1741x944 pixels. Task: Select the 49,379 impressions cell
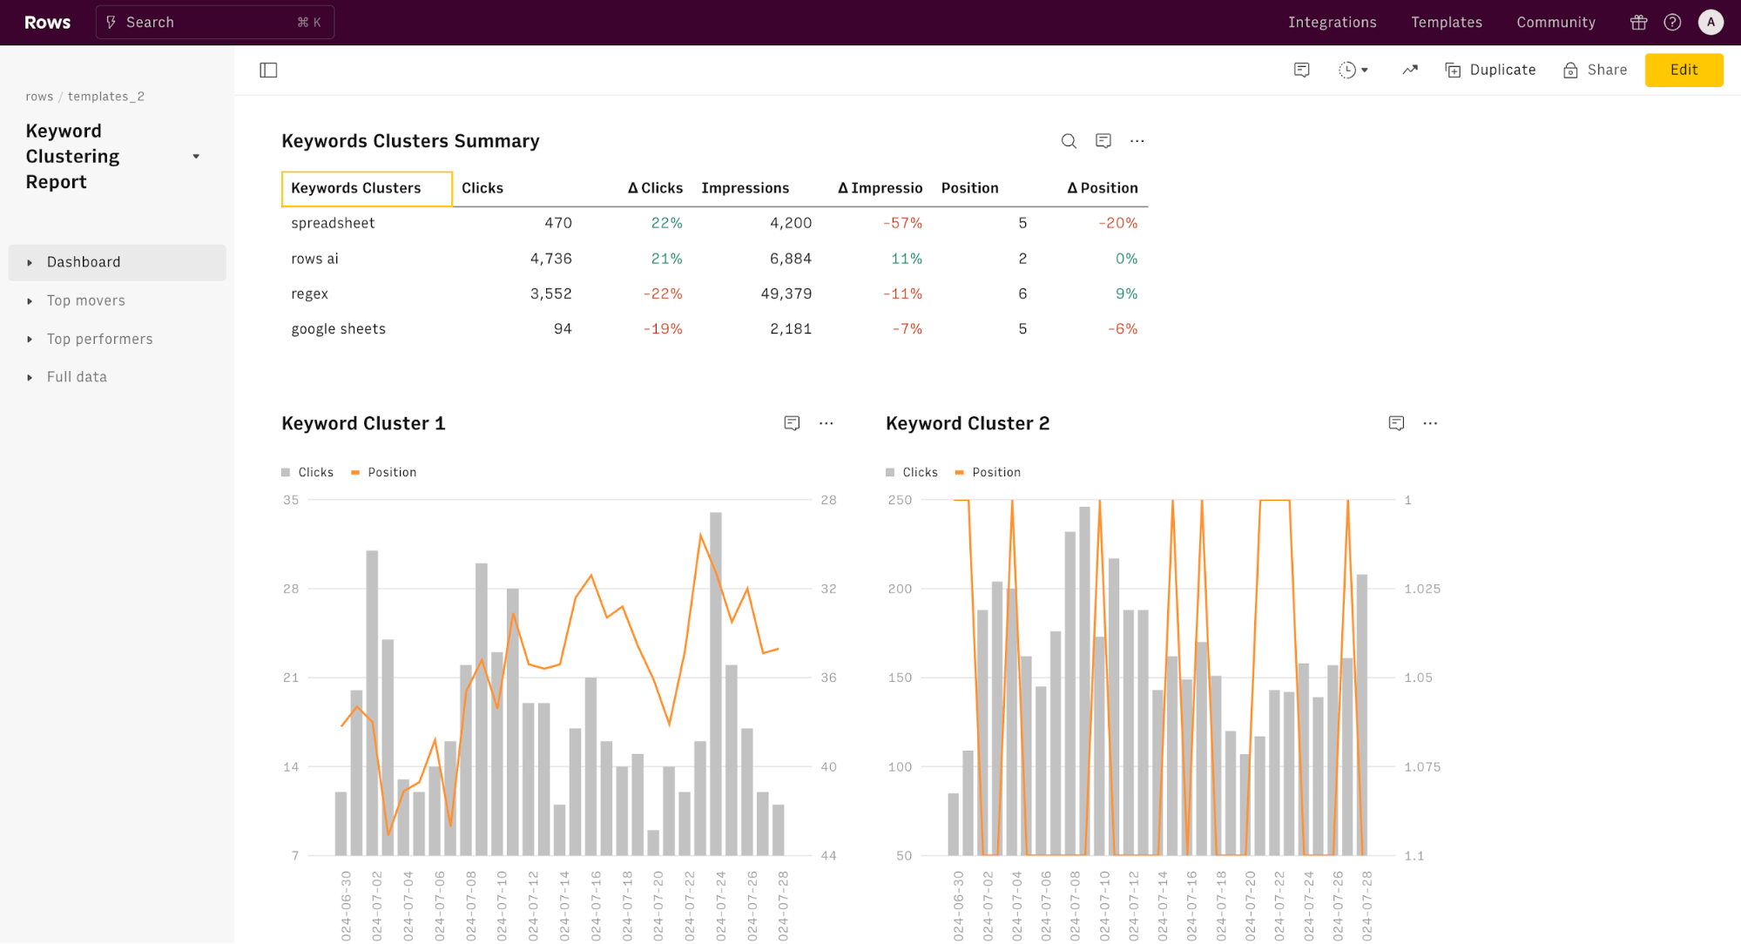(x=786, y=293)
